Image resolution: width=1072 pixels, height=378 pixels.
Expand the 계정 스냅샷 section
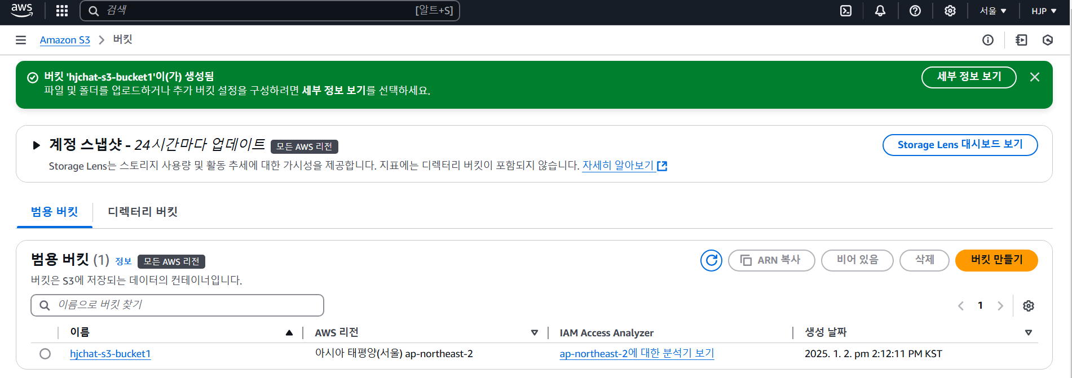[37, 145]
